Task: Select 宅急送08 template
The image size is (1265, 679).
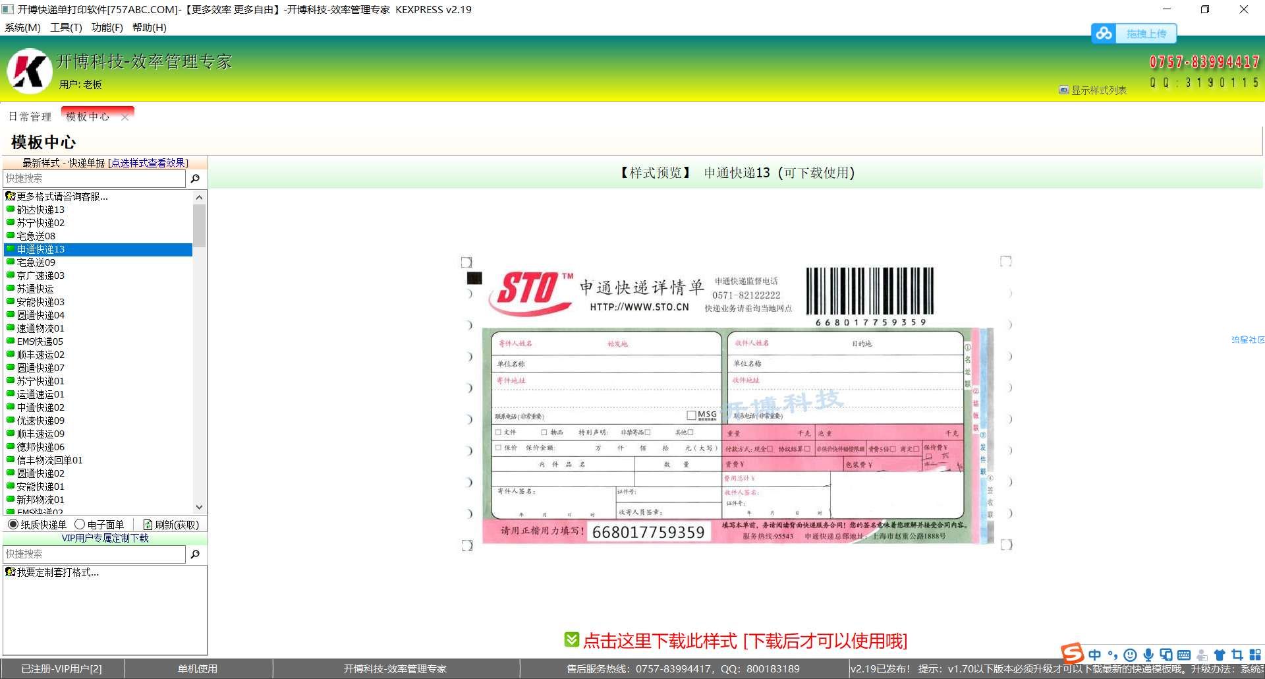Action: click(x=36, y=236)
